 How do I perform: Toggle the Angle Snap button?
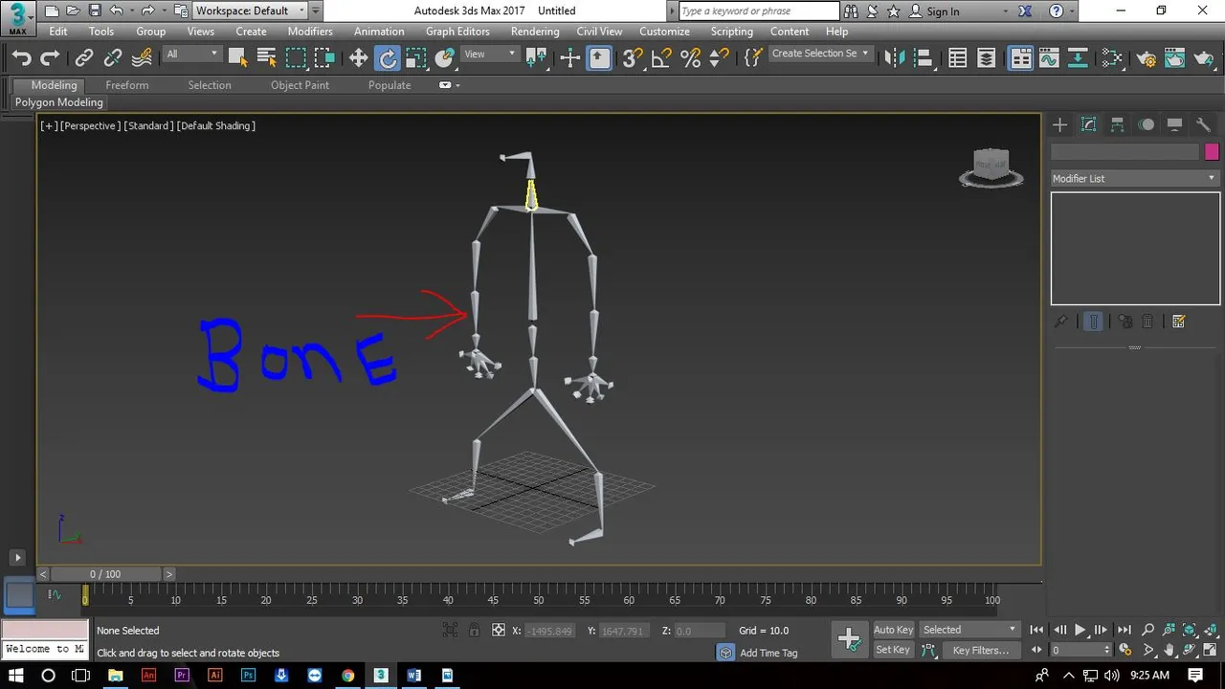661,58
